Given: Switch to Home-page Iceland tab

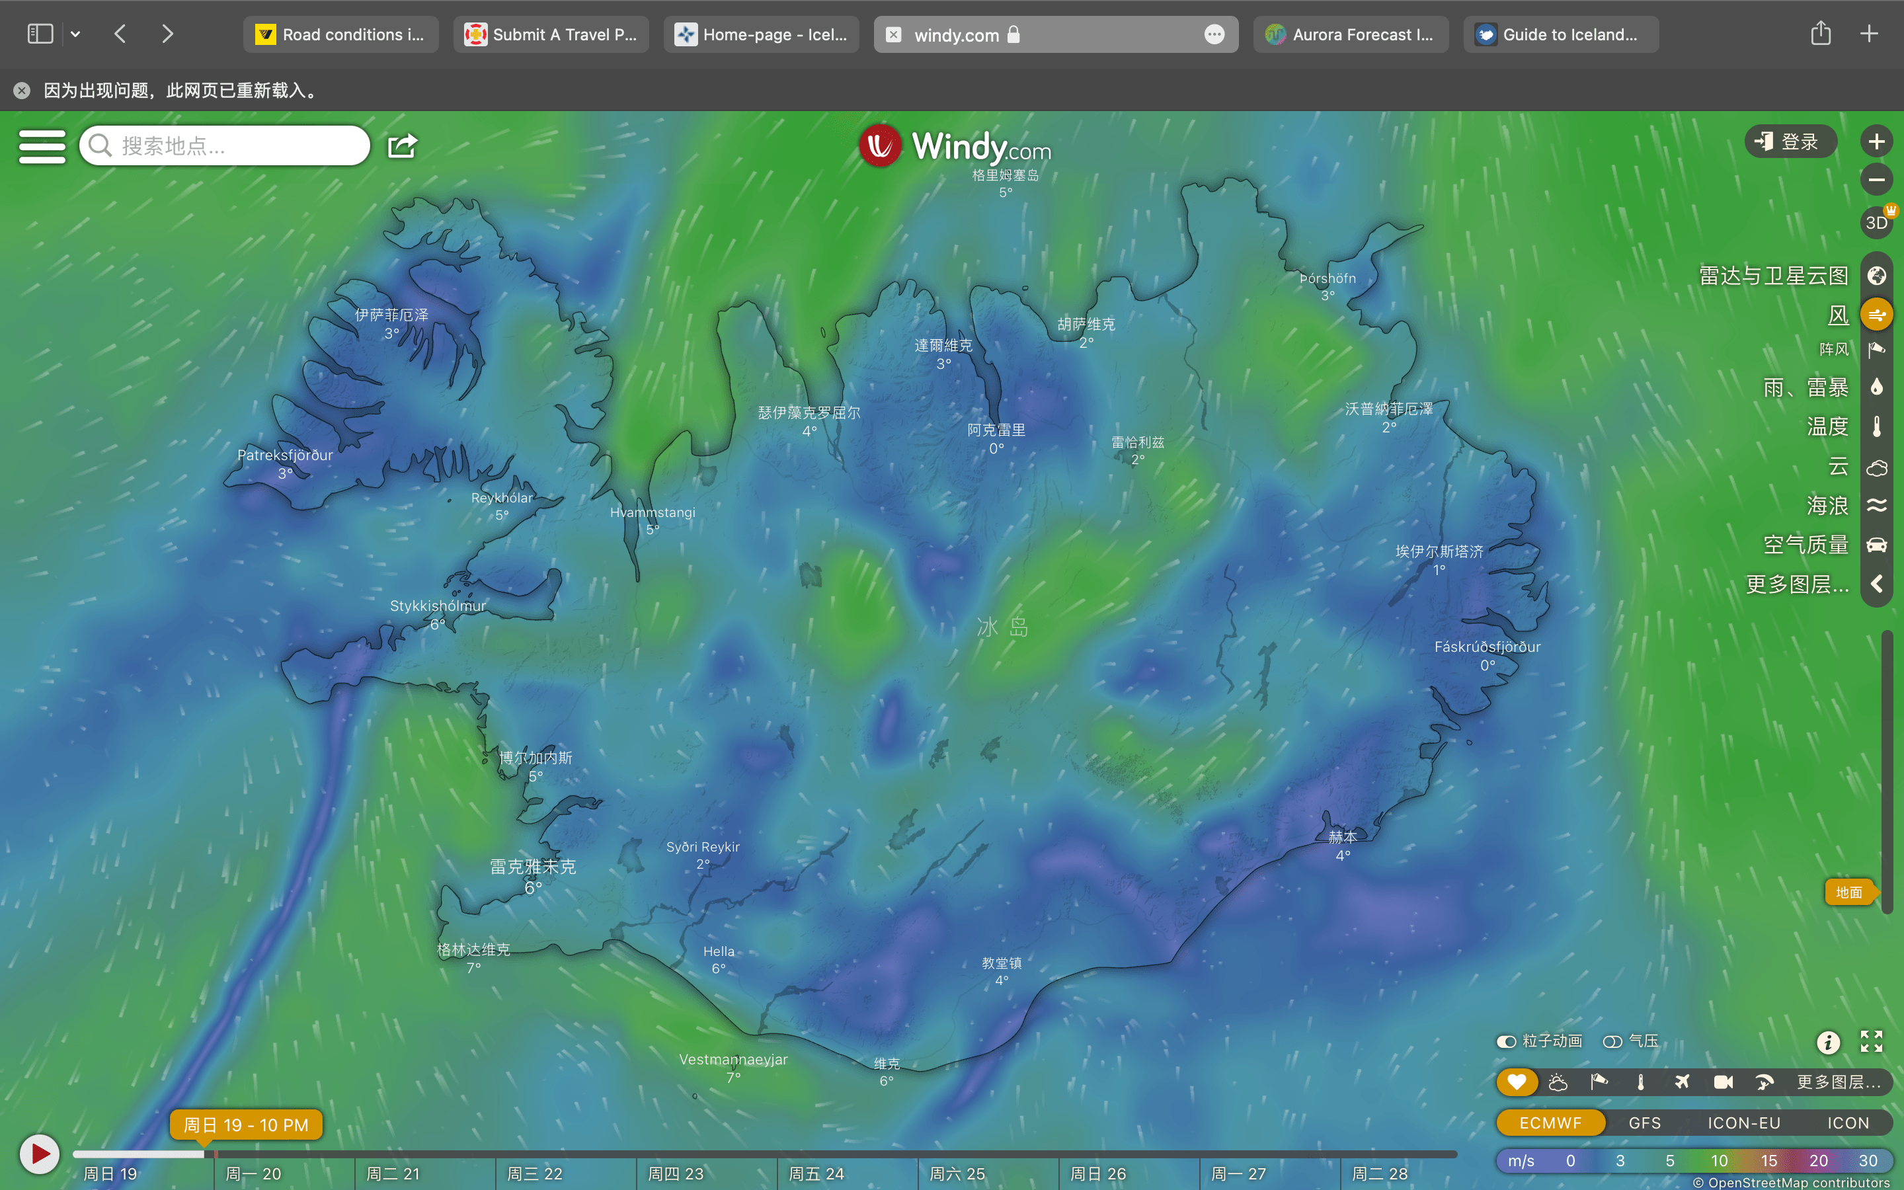Looking at the screenshot, I should [761, 34].
